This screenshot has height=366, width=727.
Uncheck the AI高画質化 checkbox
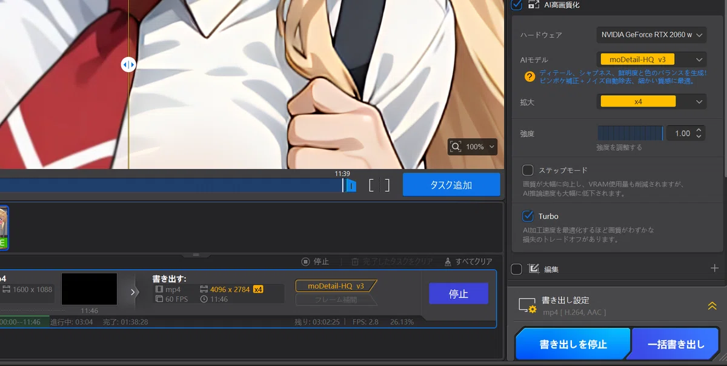(x=516, y=4)
